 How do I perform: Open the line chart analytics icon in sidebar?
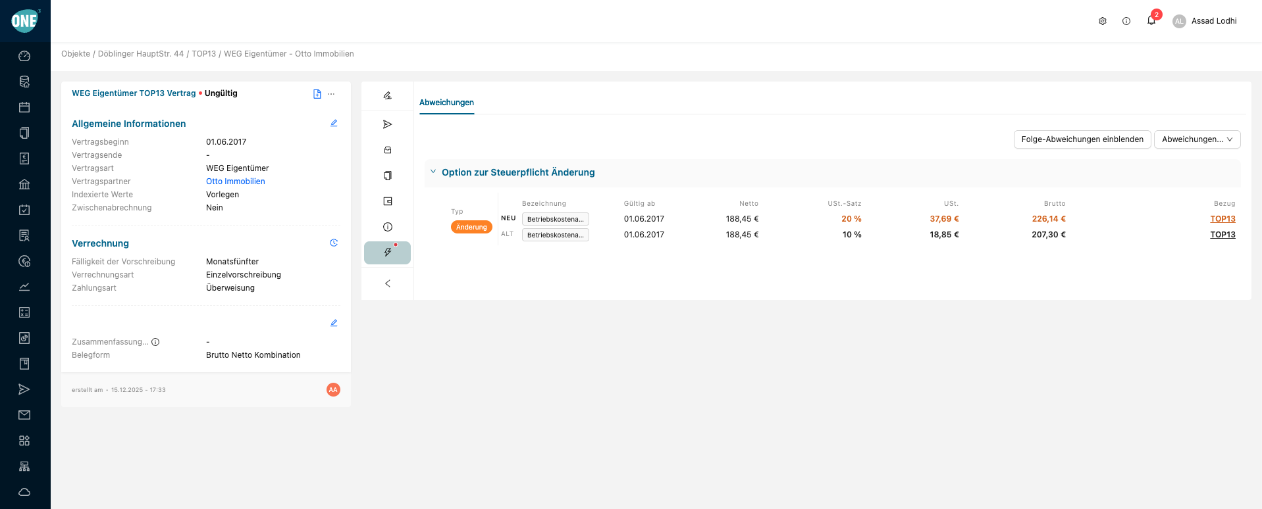click(24, 287)
